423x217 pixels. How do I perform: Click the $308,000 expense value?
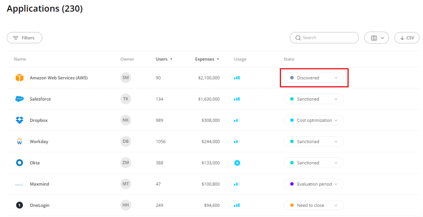210,121
